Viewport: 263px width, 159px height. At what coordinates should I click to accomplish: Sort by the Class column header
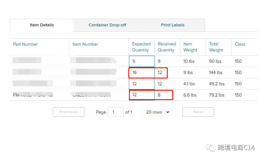tap(240, 44)
